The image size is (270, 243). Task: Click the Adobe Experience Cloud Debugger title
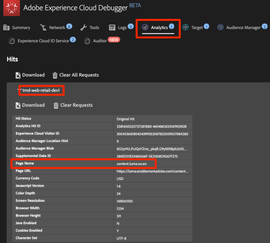[76, 8]
